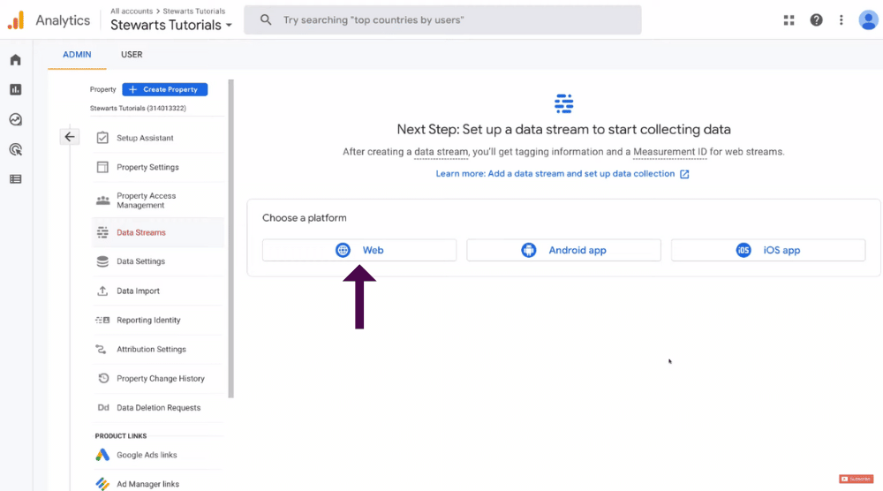Choose the Android app platform button

coord(563,250)
